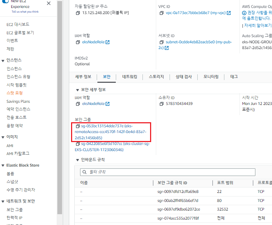Copy eksNodeRole in security details section
Viewport: 272px width, 225px height.
78,103
